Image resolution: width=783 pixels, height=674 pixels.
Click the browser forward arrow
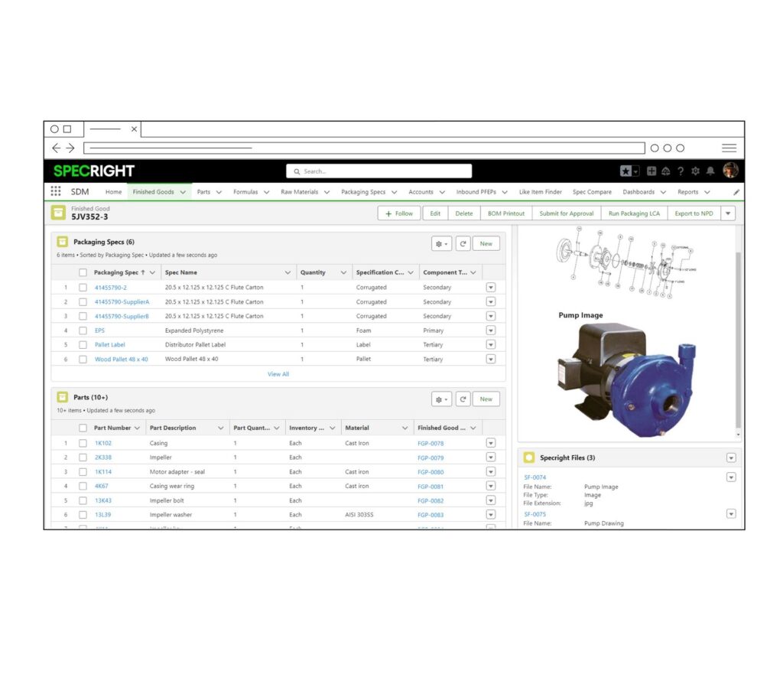tap(70, 148)
